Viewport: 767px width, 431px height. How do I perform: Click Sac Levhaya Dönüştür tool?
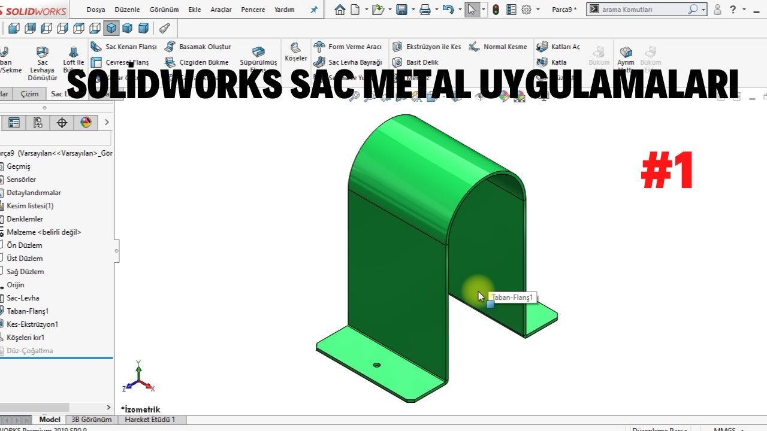pyautogui.click(x=43, y=65)
